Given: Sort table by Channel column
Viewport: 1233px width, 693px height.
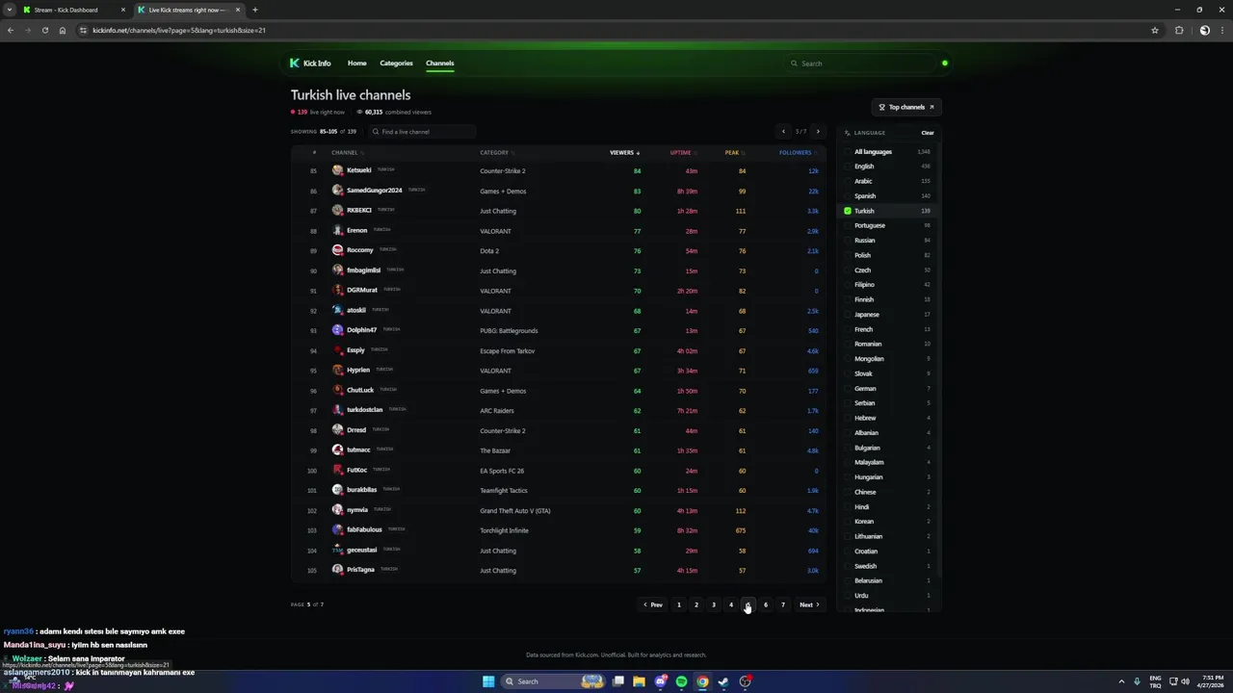Looking at the screenshot, I should [347, 152].
